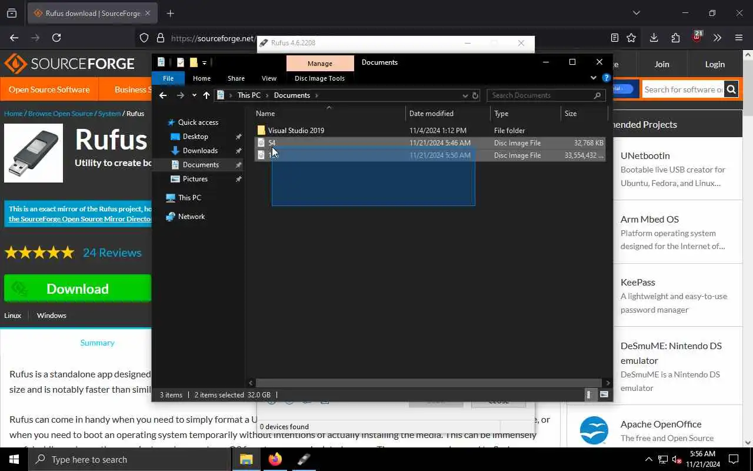The width and height of the screenshot is (753, 471).
Task: Click the blue Explorer help icon
Action: (x=606, y=78)
